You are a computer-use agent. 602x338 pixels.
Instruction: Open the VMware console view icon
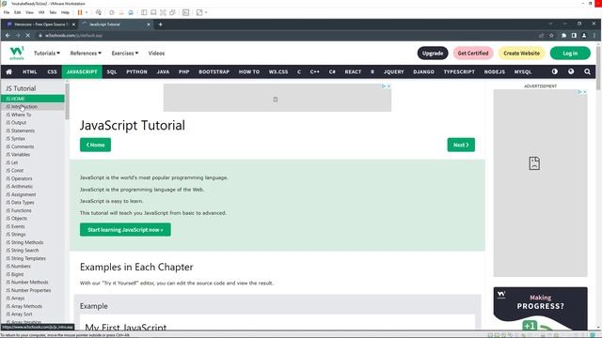click(186, 12)
